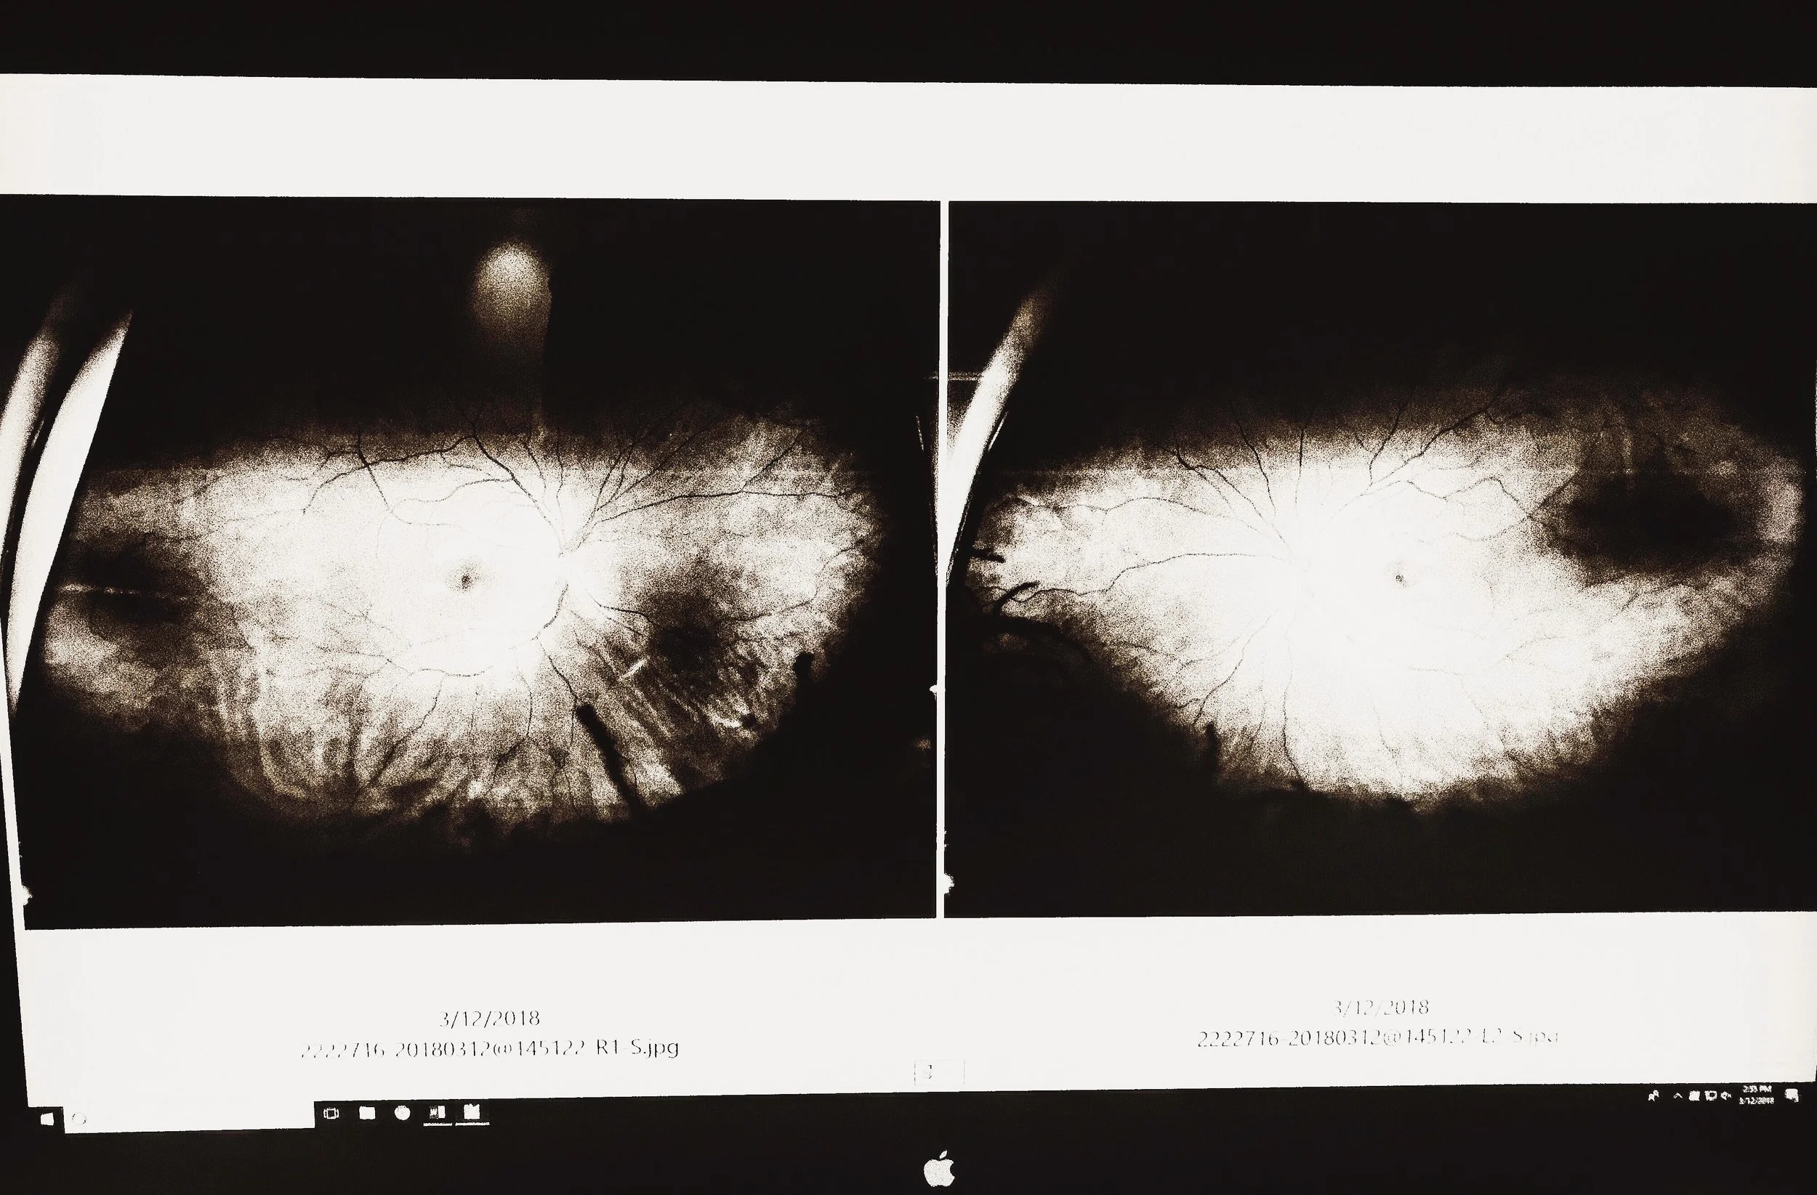Switch to the fourth taskbar app
This screenshot has width=1817, height=1195.
[438, 1113]
